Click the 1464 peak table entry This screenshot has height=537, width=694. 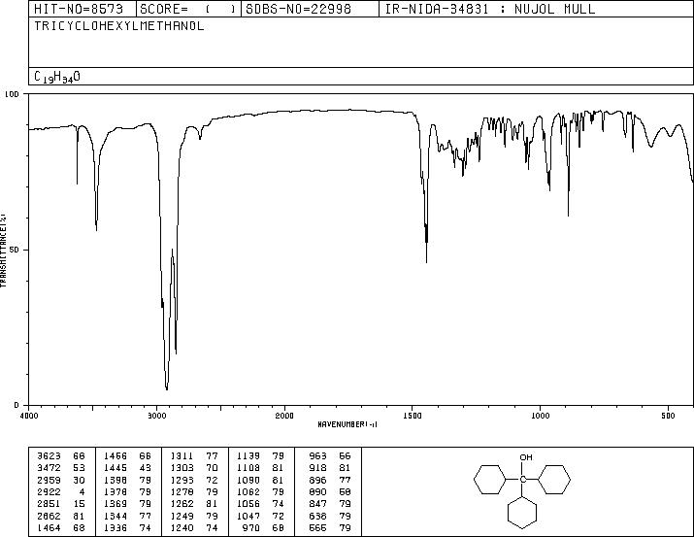[60, 527]
